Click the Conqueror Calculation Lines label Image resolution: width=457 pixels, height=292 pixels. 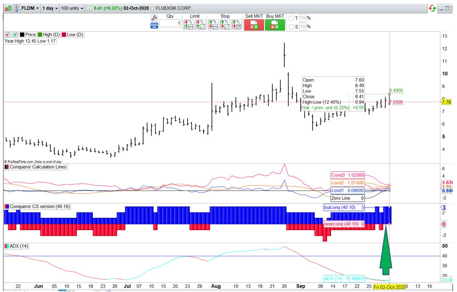38,167
